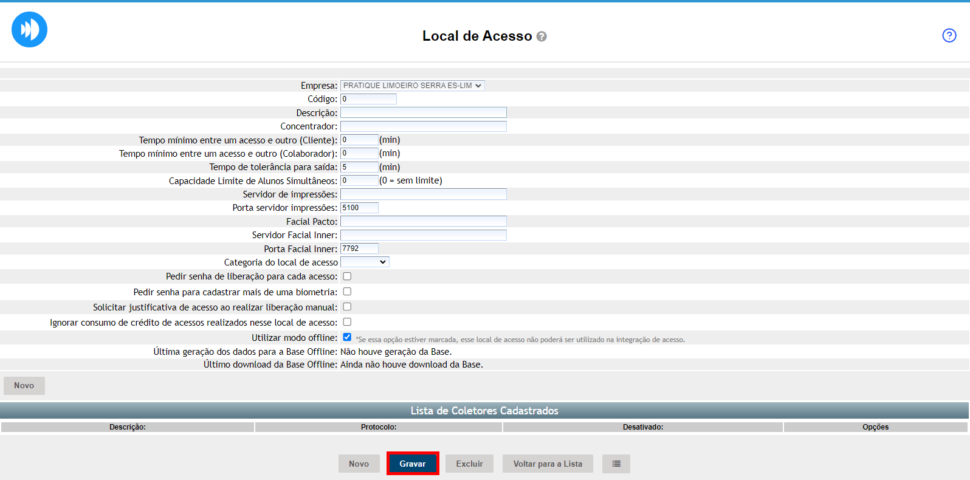Click the Excluir button
The height and width of the screenshot is (480, 970).
point(469,464)
